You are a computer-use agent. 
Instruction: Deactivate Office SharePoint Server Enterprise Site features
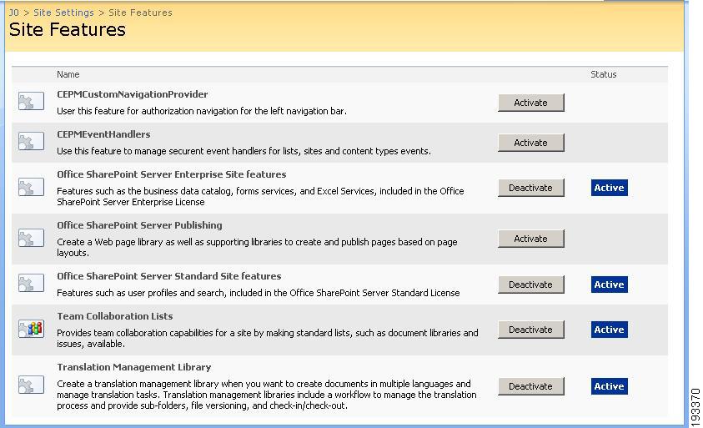531,188
